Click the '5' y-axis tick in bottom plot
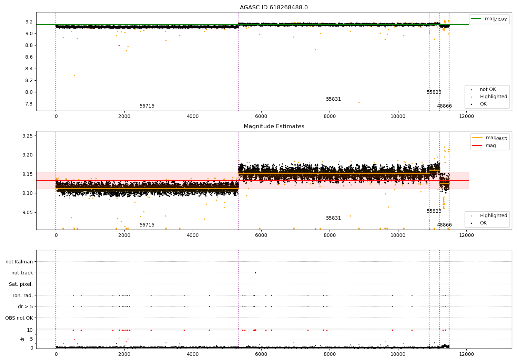Screen dimensions: 517x362 coord(32,339)
